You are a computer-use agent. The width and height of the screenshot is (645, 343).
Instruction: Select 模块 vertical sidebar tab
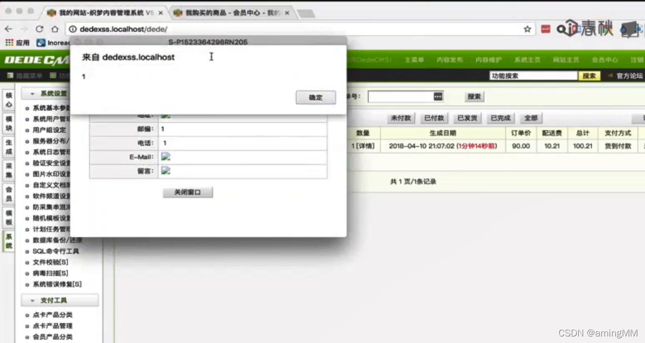[x=9, y=123]
